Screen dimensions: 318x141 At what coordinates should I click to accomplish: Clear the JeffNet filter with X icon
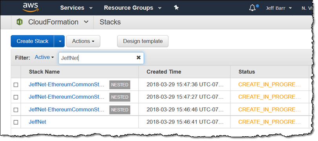pyautogui.click(x=139, y=58)
